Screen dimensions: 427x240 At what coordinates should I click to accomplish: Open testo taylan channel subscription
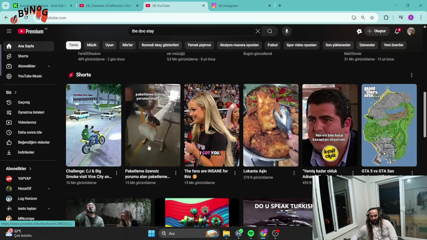28,209
